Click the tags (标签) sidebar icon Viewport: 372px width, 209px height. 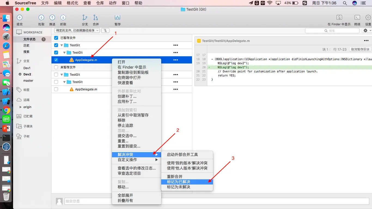click(x=19, y=90)
